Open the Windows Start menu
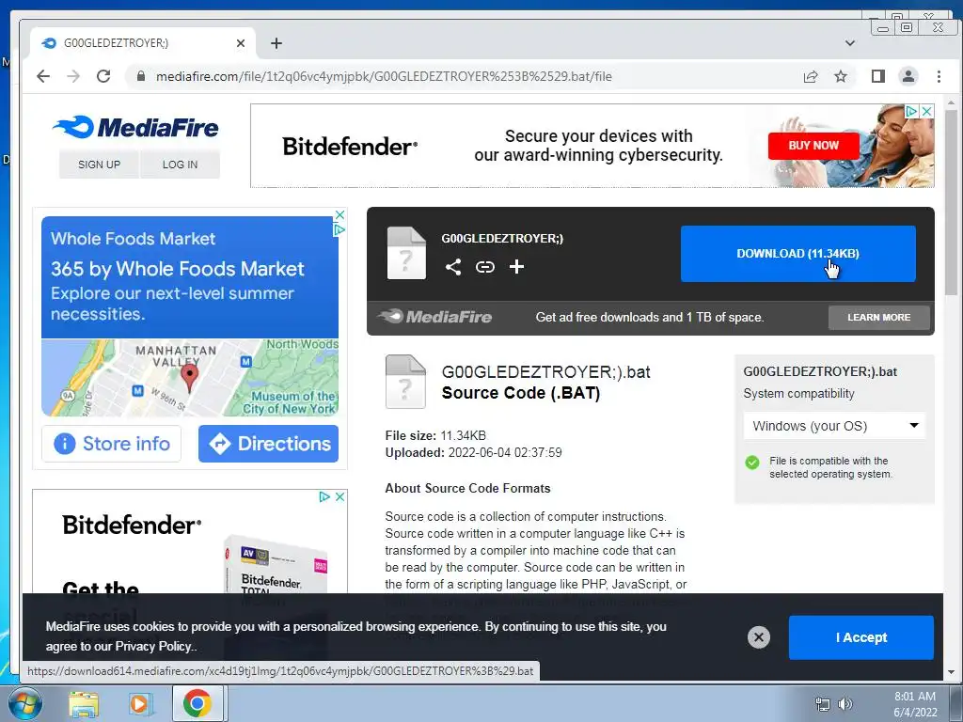Viewport: 963px width, 722px height. (x=24, y=703)
